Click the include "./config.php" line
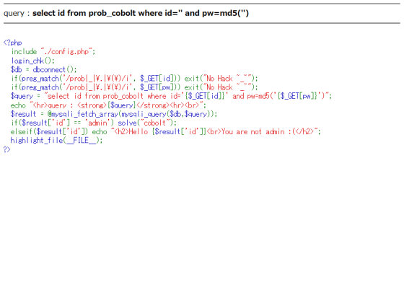The width and height of the screenshot is (404, 293). pyautogui.click(x=53, y=51)
